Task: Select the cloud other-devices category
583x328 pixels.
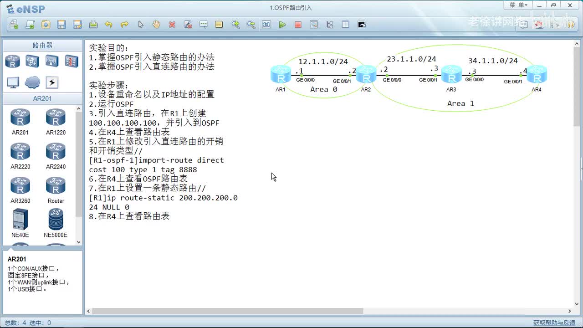Action: 32,82
